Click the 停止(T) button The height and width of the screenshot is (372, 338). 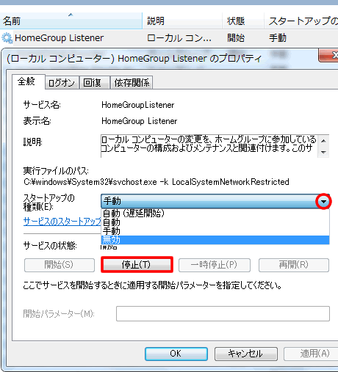pyautogui.click(x=137, y=265)
